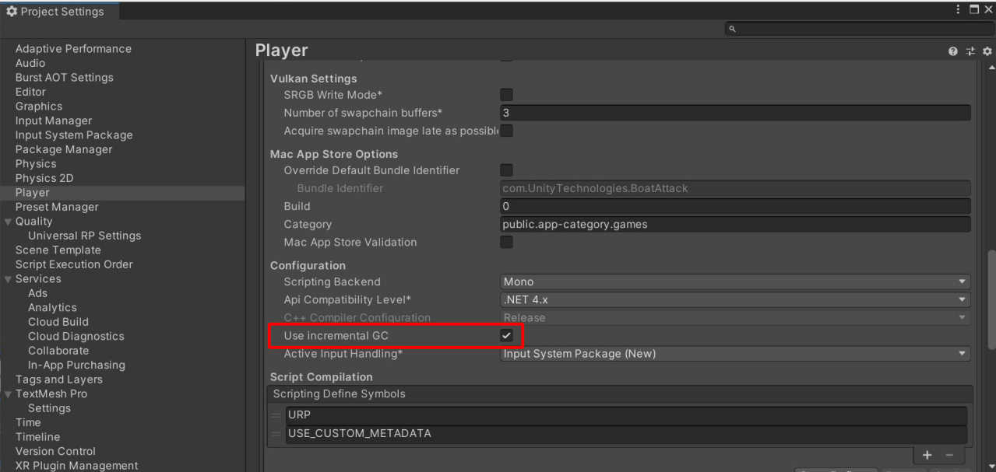Click the plus icon to add a define symbol

[x=927, y=455]
